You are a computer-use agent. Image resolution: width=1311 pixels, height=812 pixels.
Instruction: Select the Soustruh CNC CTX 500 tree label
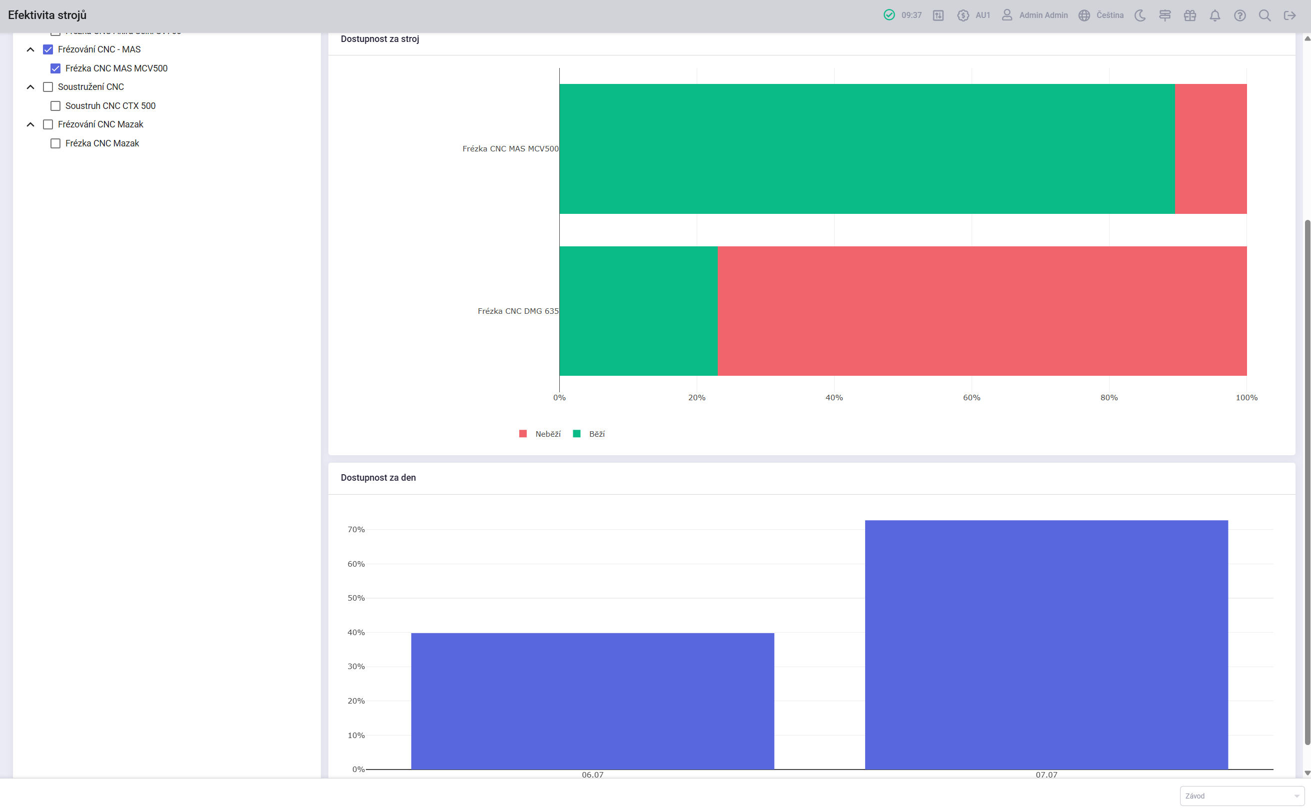click(x=110, y=106)
